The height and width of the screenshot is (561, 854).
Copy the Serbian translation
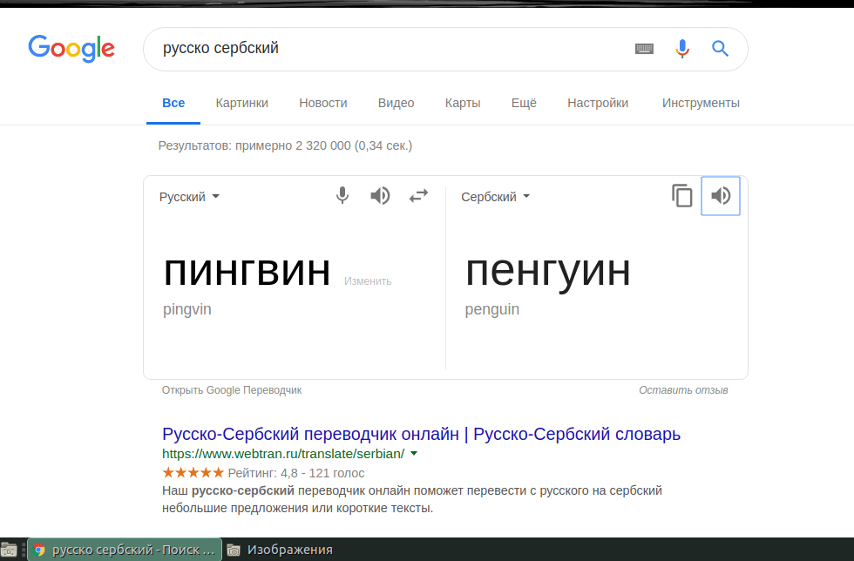681,195
